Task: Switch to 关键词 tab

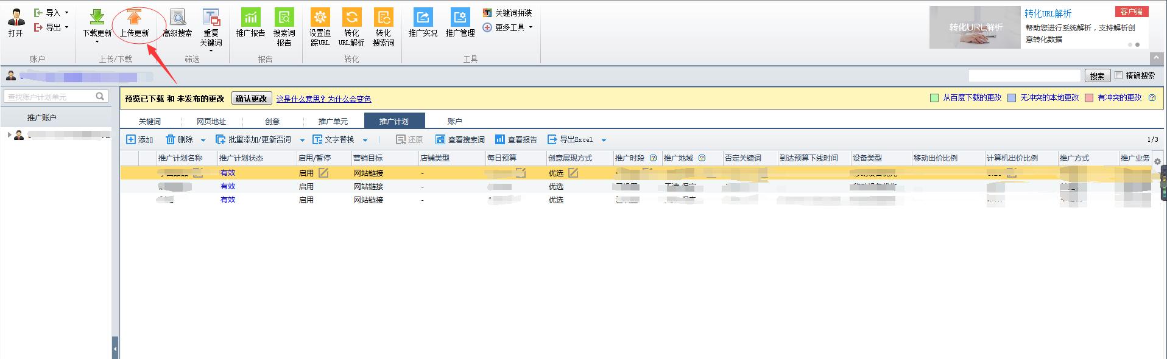Action: 150,121
